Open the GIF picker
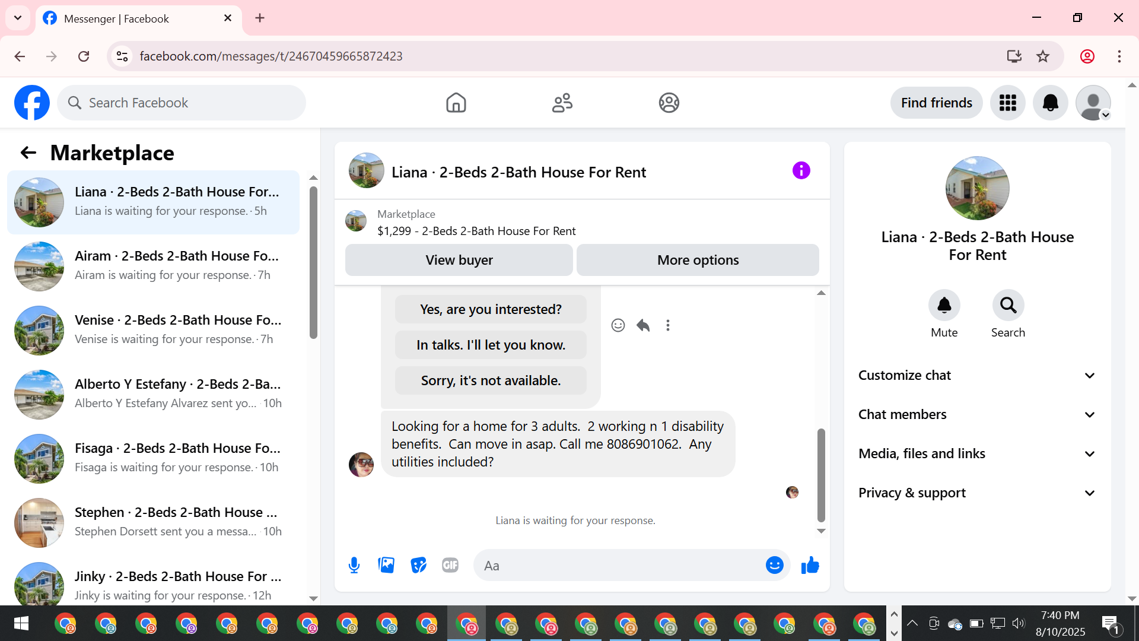Viewport: 1139px width, 641px height. (450, 565)
